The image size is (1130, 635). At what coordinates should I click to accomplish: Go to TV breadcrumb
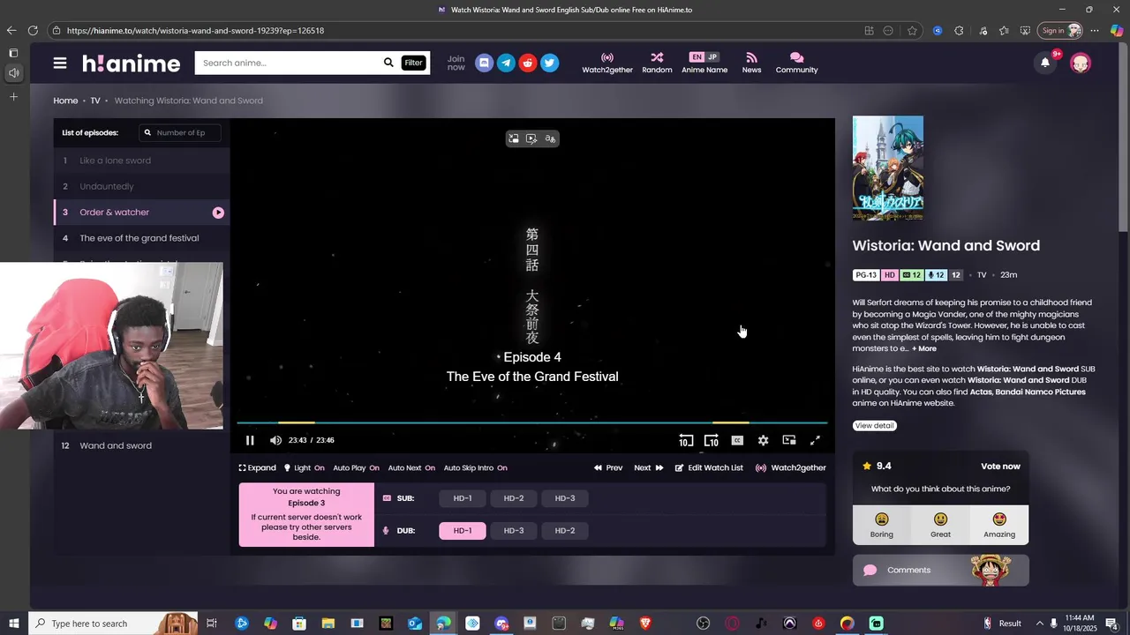click(x=95, y=101)
